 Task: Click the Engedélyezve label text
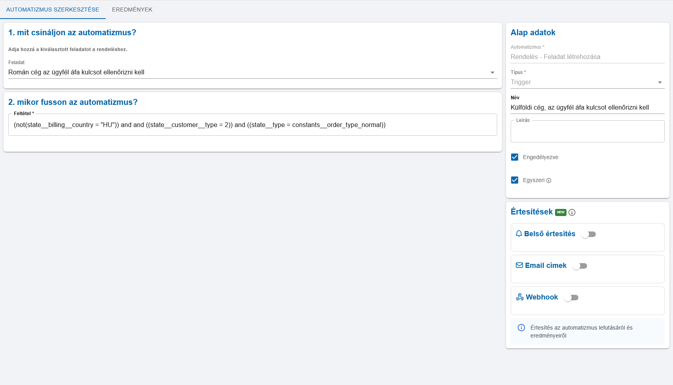click(x=540, y=157)
